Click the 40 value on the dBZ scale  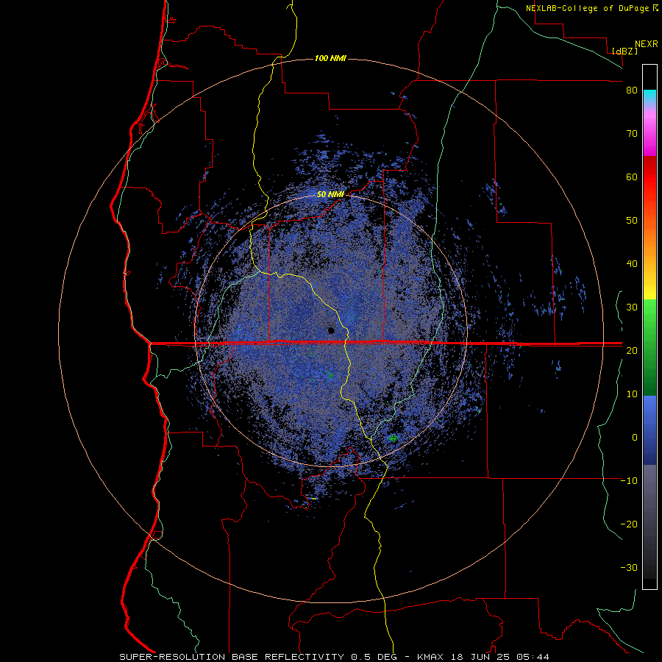click(632, 264)
